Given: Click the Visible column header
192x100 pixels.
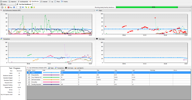Looking at the screenshot, I should pyautogui.click(x=29, y=70).
